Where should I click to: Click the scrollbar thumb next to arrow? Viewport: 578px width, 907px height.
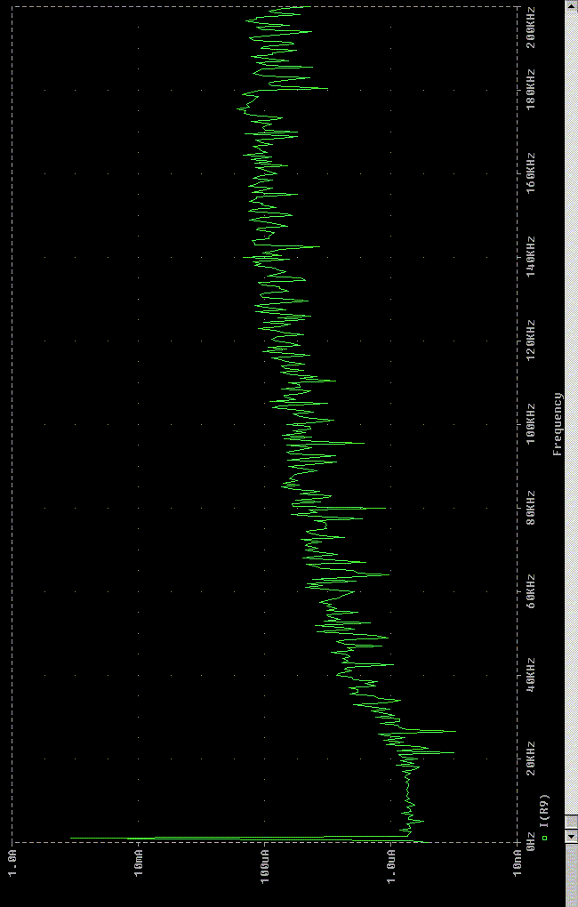click(x=571, y=822)
